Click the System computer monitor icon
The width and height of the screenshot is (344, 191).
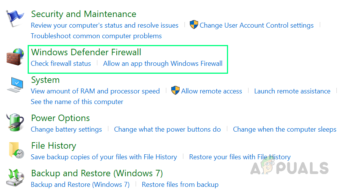(x=15, y=85)
